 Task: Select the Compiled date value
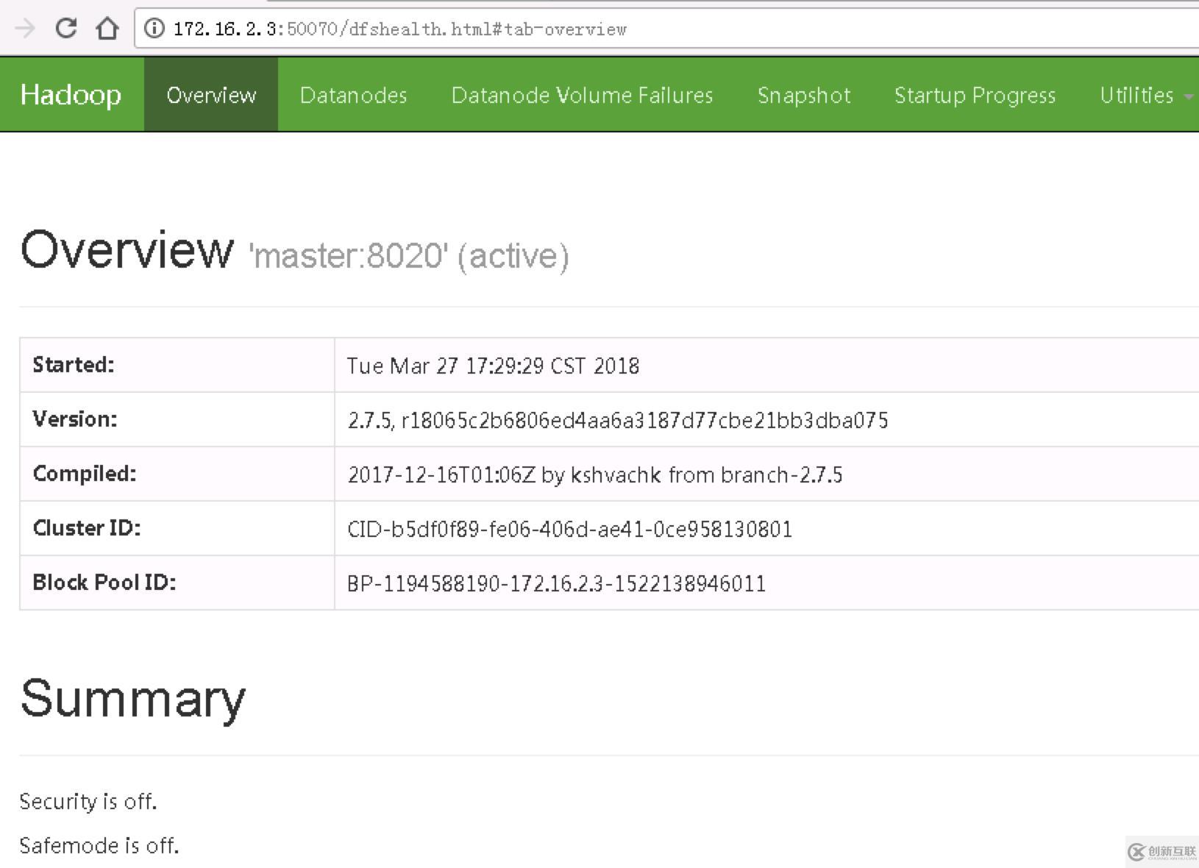[595, 474]
